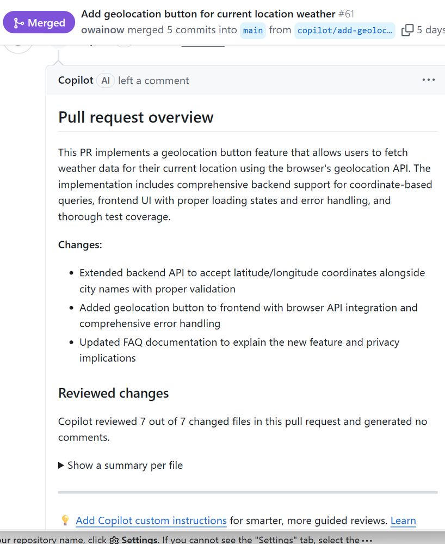The width and height of the screenshot is (445, 544).
Task: Click the Copilot author name
Action: pyautogui.click(x=76, y=81)
